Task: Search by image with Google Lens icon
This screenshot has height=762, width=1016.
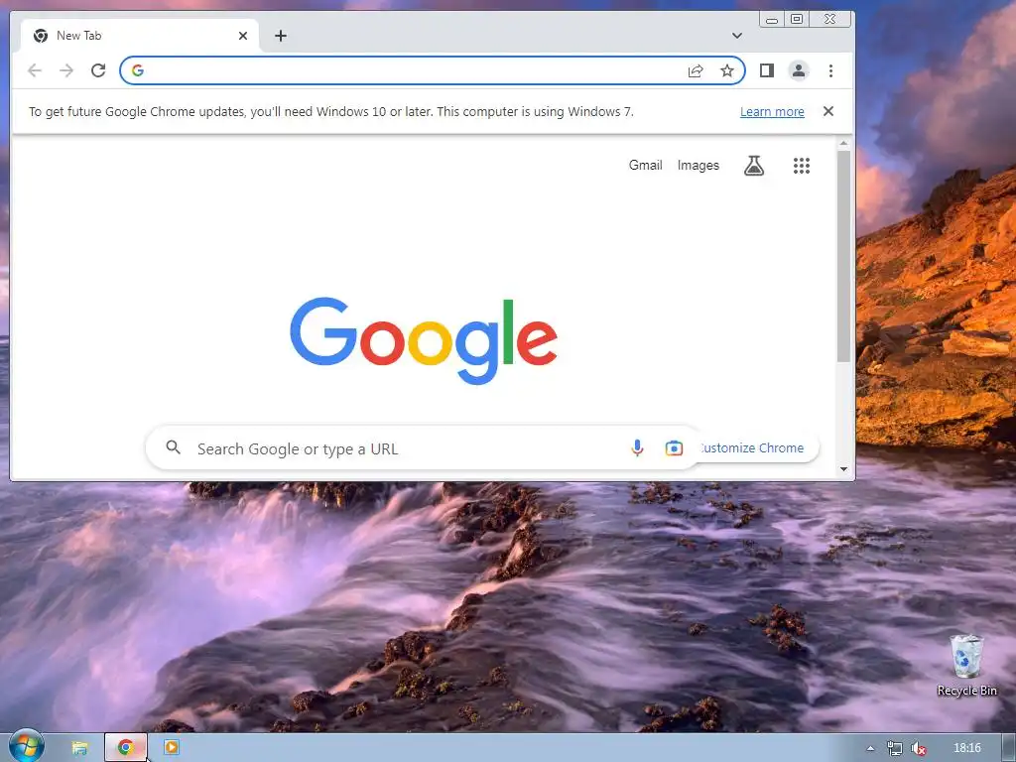Action: [x=674, y=447]
